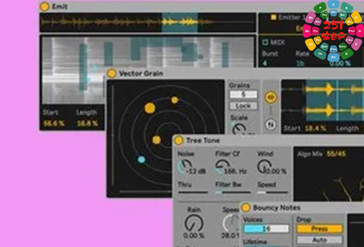
Task: Click the Wind knob in Tree Tone
Action: click(x=264, y=167)
